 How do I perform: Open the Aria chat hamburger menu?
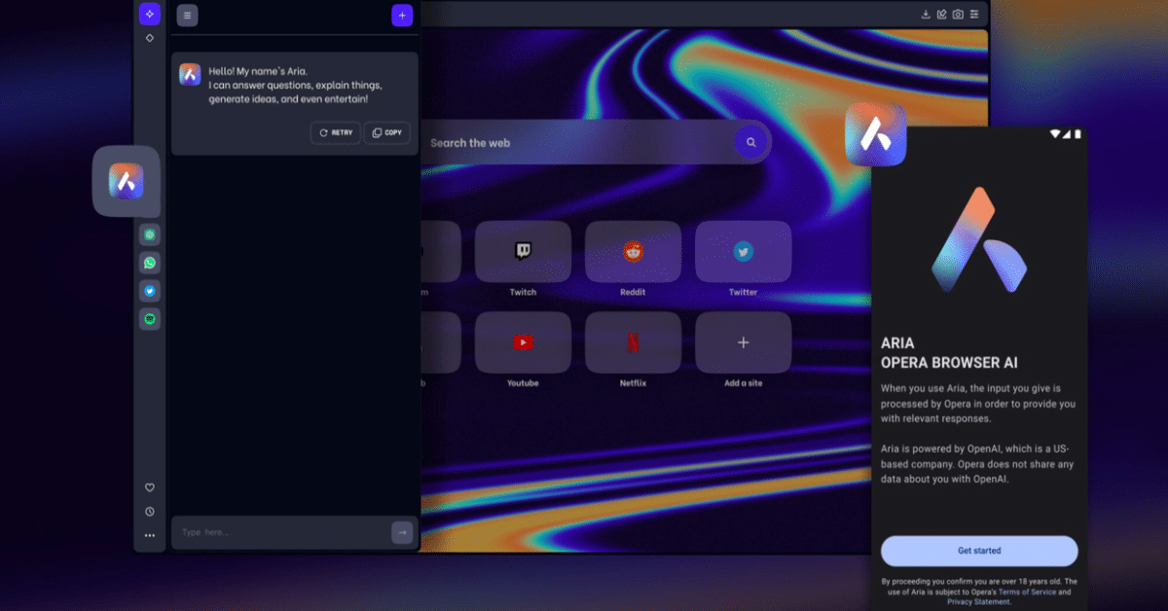[x=188, y=15]
